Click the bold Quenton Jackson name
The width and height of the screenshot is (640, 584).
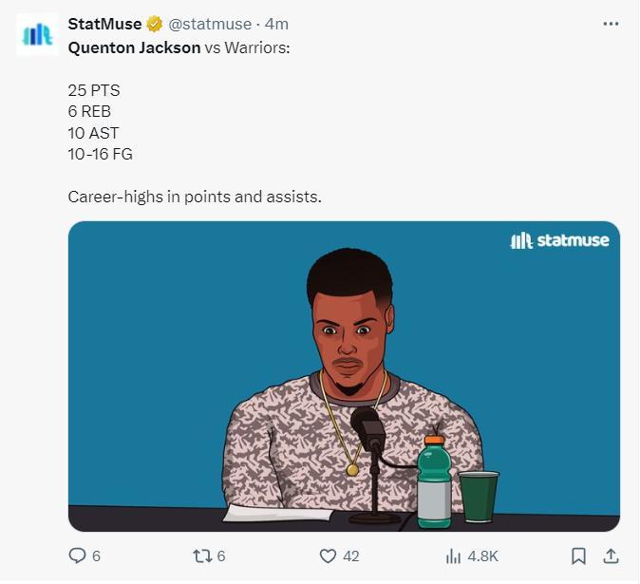point(134,47)
